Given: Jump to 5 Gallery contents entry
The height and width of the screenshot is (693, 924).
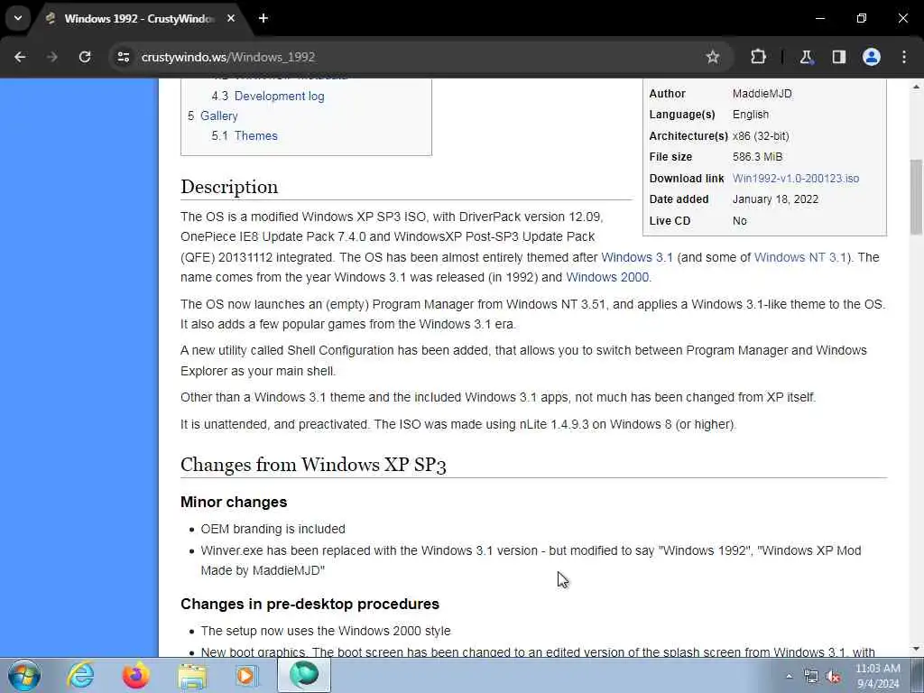Looking at the screenshot, I should click(213, 116).
